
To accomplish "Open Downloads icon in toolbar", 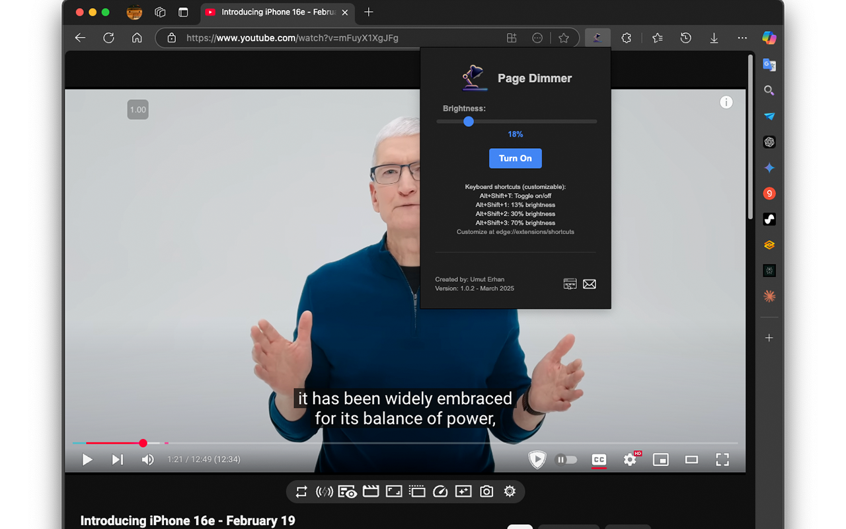I will click(714, 38).
